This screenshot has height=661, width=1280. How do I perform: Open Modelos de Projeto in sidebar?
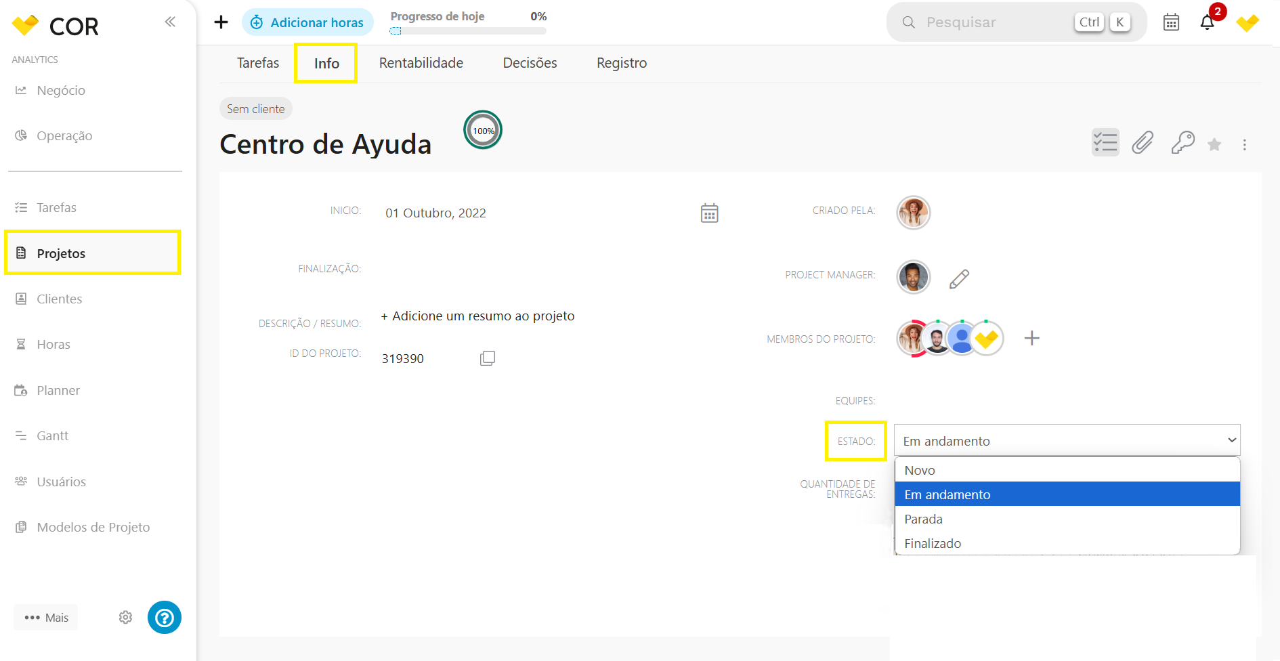tap(95, 527)
